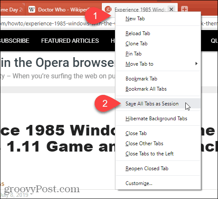Open SUBSCRIBE link in site navigation

tap(14, 41)
